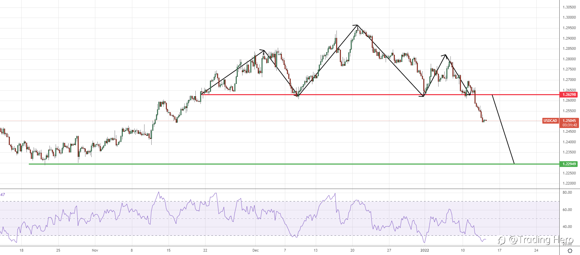This screenshot has height=255, width=580.
Task: Click the RSI value 47 label
Action: tap(3, 195)
